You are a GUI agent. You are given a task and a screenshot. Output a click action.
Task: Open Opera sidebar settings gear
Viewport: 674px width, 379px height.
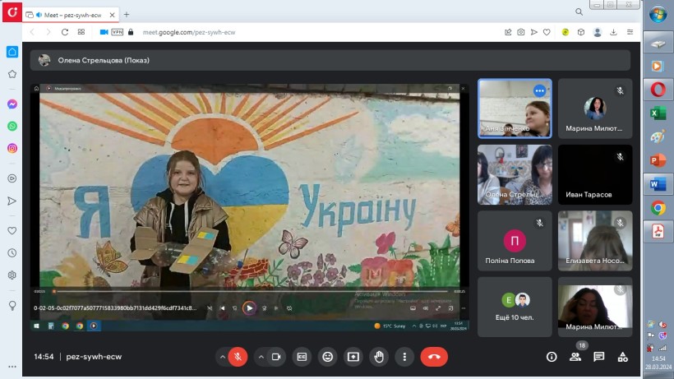tap(12, 275)
